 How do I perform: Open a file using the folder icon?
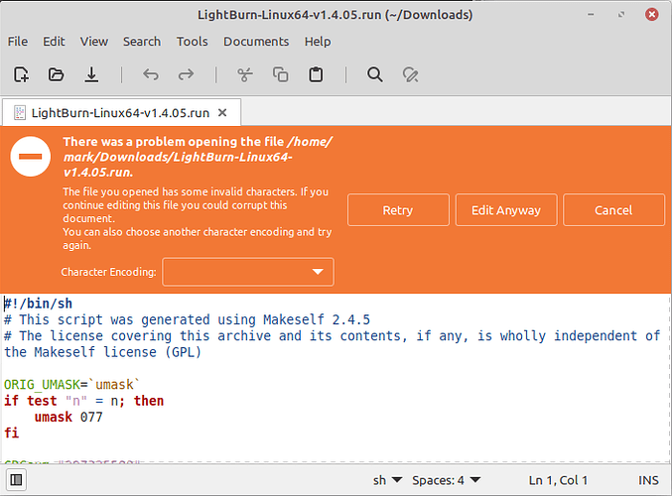(56, 74)
